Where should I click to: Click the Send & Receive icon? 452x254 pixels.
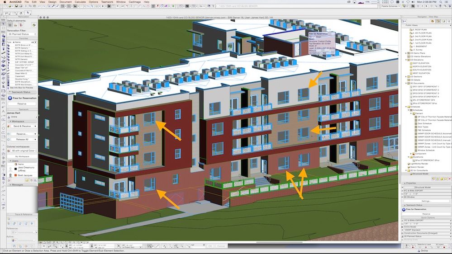(9, 126)
